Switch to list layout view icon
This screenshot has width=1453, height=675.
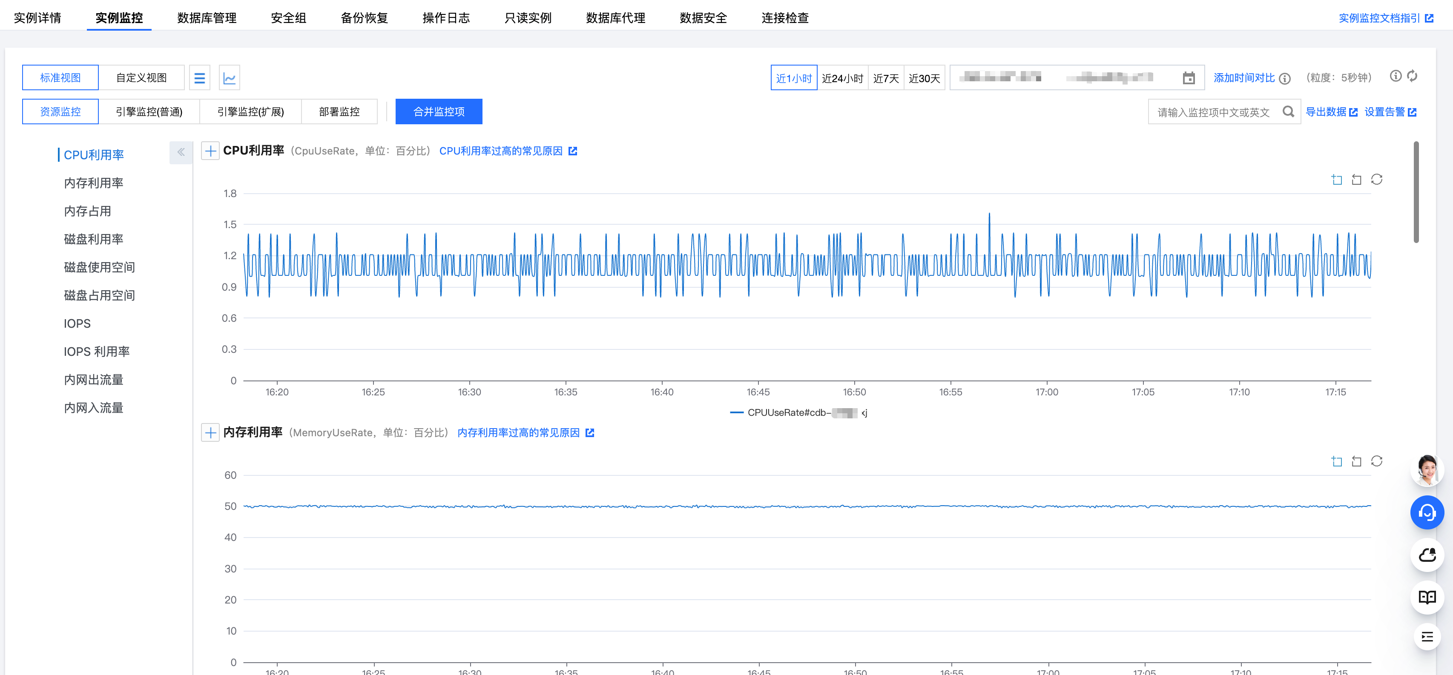tap(200, 78)
